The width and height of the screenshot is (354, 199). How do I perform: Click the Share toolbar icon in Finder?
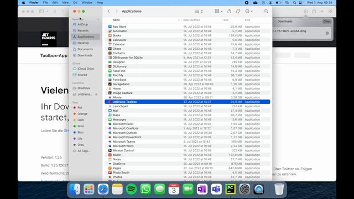tap(229, 11)
